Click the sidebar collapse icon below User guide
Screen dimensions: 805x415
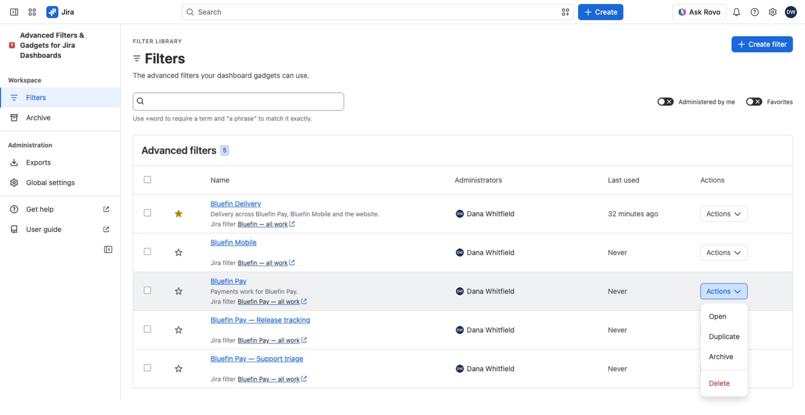(x=108, y=250)
